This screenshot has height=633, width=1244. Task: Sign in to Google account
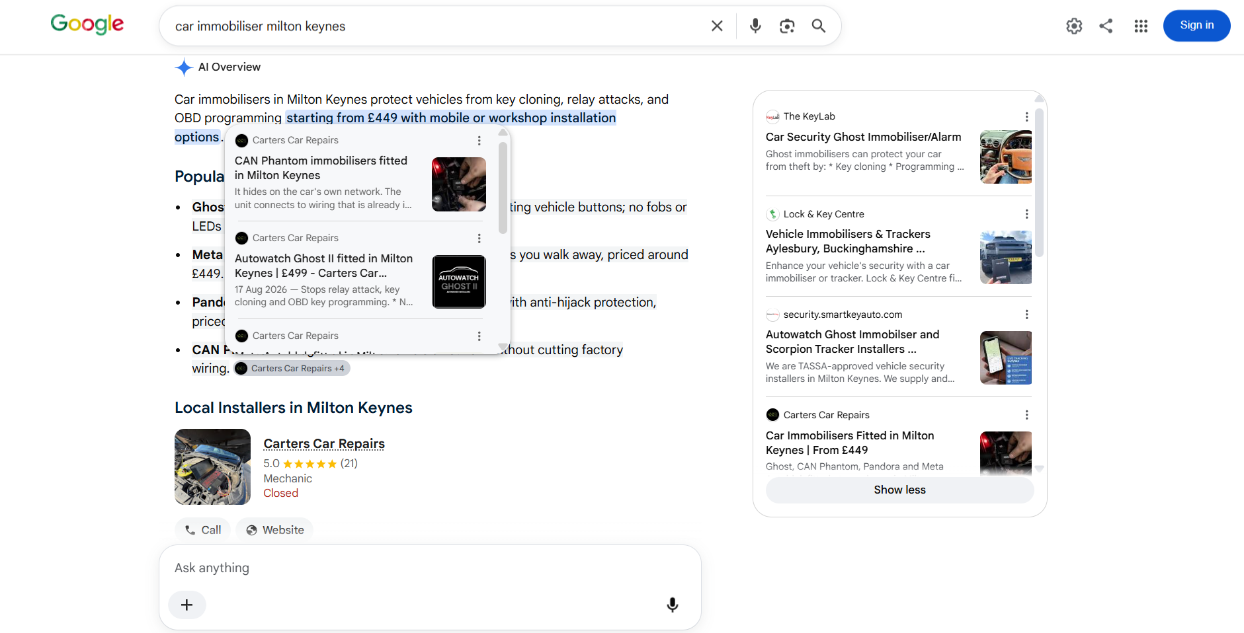coord(1197,26)
